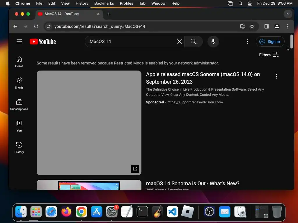Start voice search with the microphone

(x=213, y=42)
